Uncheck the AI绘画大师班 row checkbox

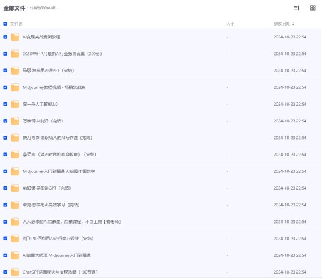click(6, 255)
